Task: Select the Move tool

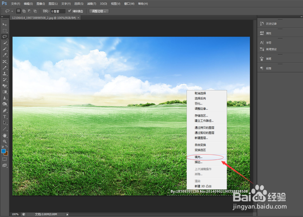Action: point(5,25)
